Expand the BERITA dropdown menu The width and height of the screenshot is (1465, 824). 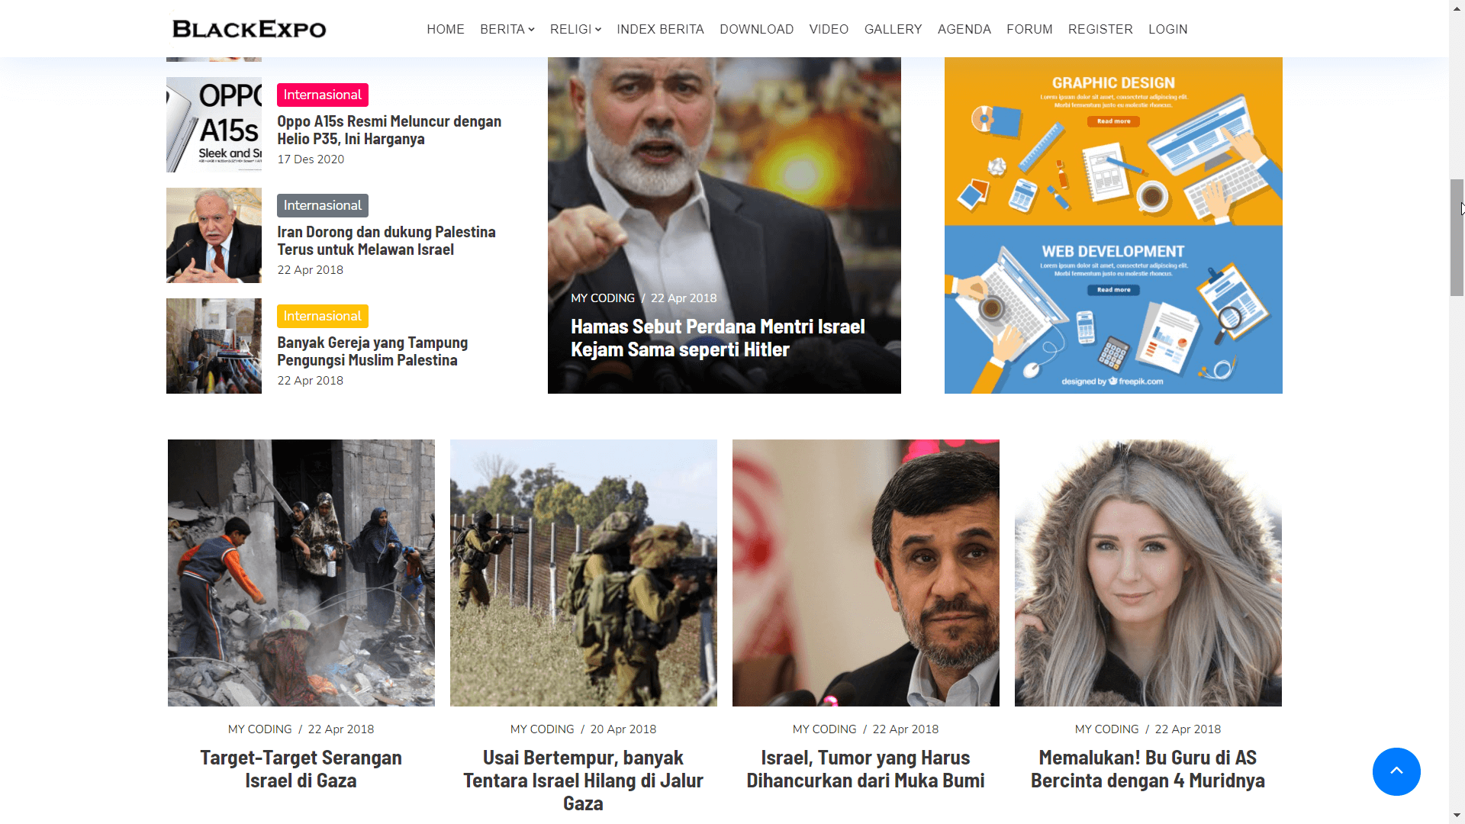(507, 29)
